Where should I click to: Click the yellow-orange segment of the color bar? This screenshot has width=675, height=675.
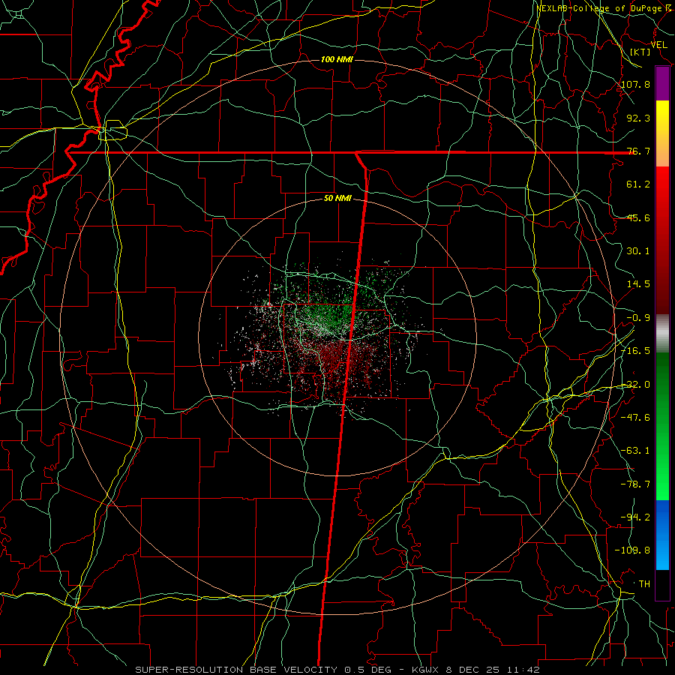(662, 133)
